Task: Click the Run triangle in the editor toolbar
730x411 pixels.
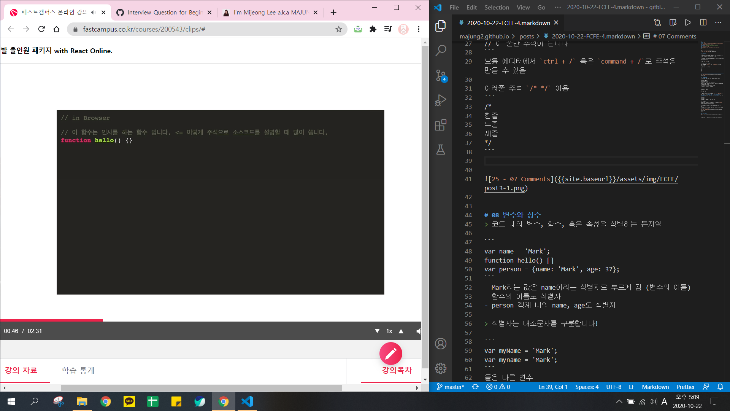Action: coord(688,23)
